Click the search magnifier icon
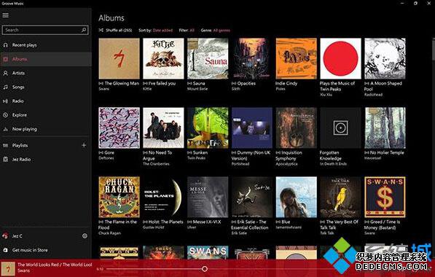The image size is (435, 277). 84,30
